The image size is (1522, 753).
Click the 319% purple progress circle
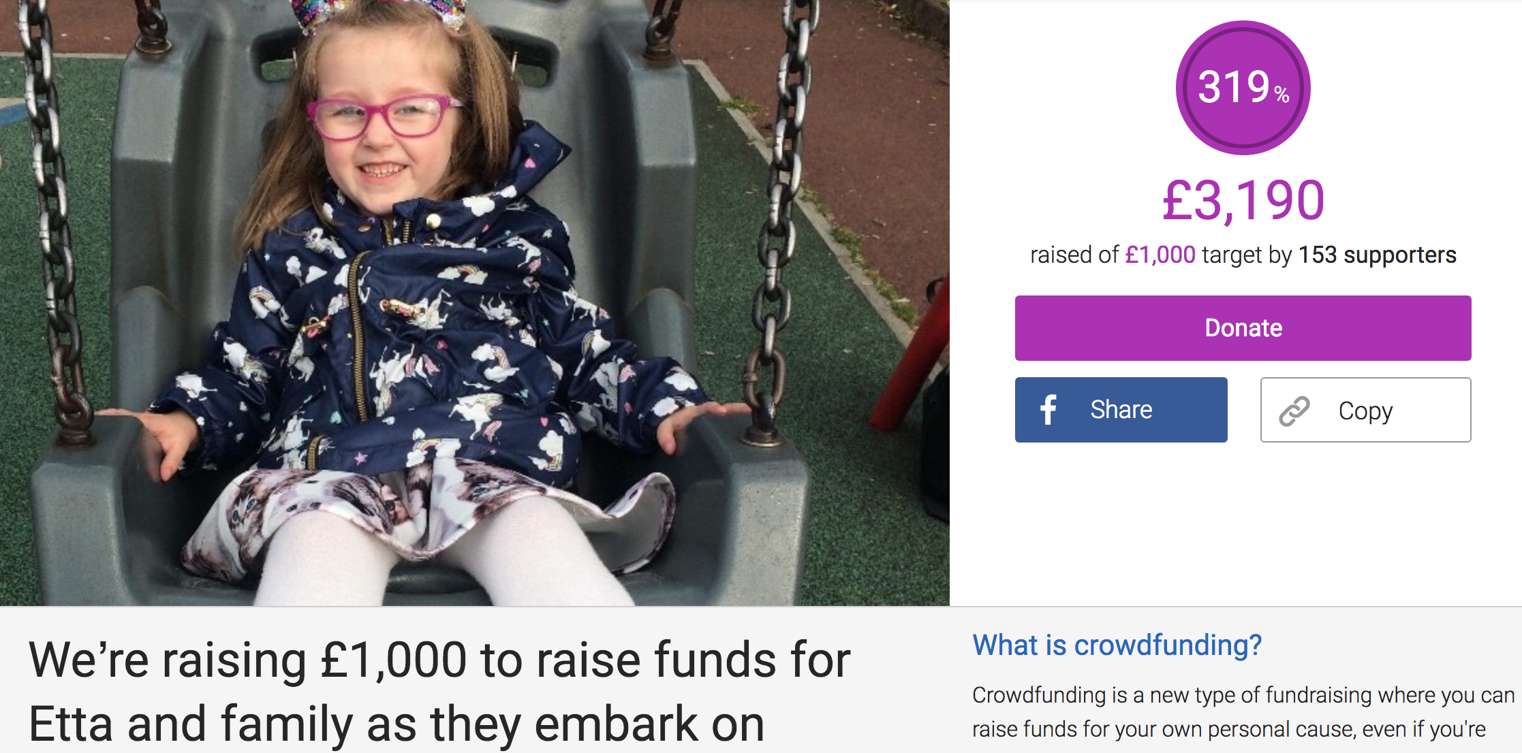coord(1243,88)
